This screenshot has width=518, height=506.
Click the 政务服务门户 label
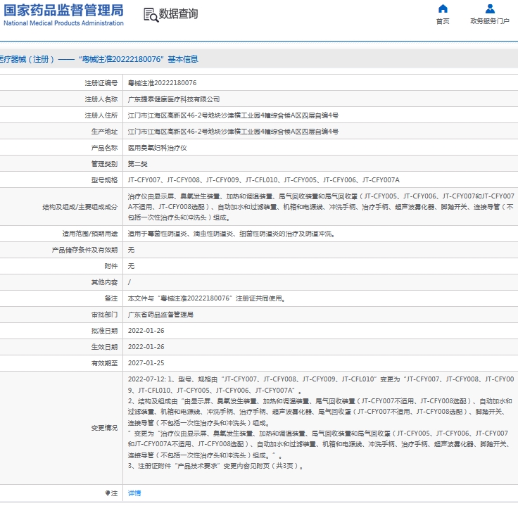490,21
